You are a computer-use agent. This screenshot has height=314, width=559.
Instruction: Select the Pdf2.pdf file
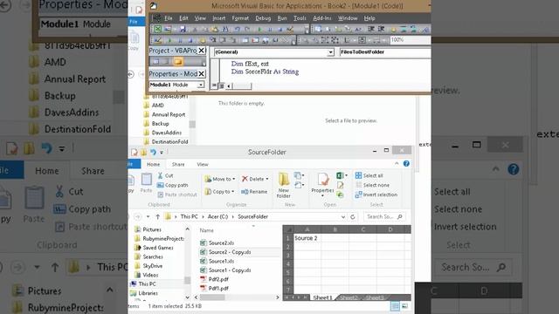point(214,279)
